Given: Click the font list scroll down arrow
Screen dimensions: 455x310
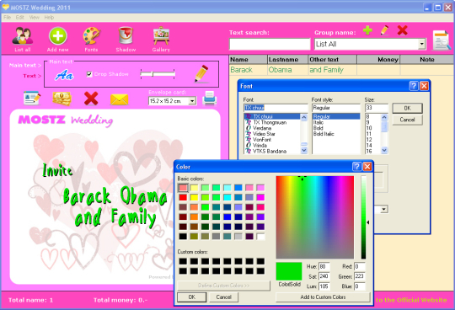Looking at the screenshot, I should click(x=304, y=151).
